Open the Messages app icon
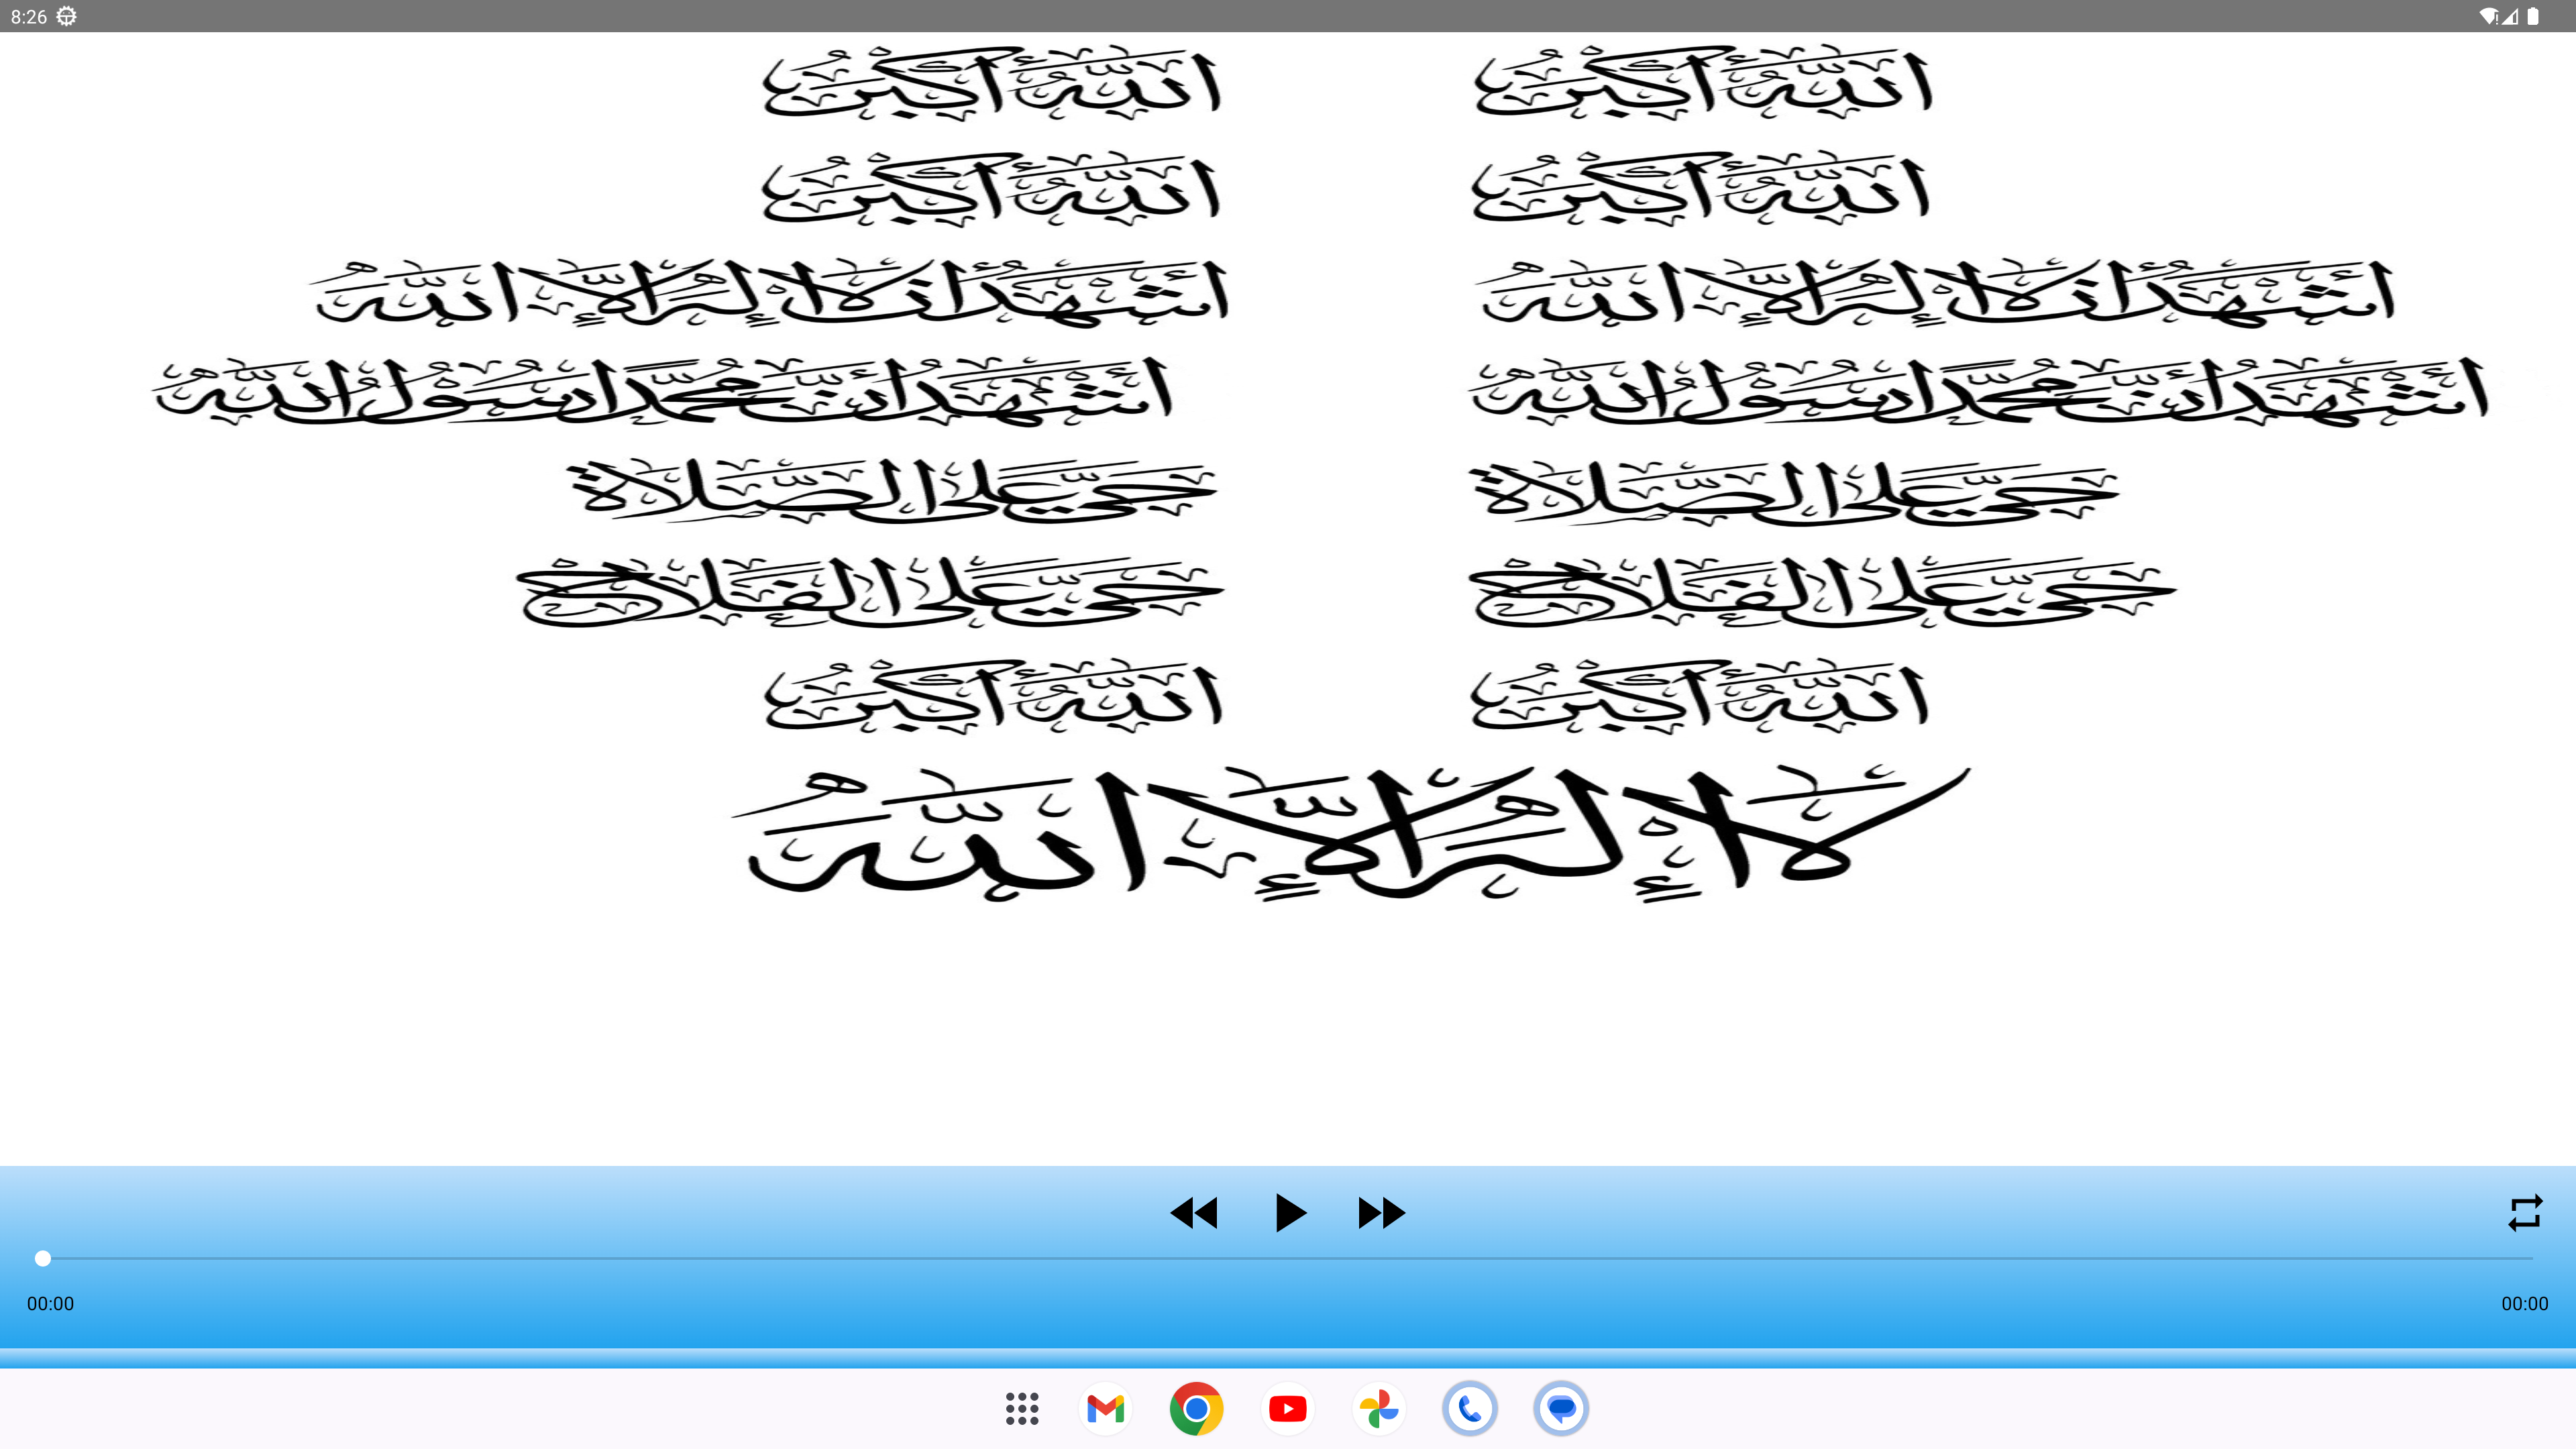Screen dimensions: 2576x1449 (x=1561, y=1408)
